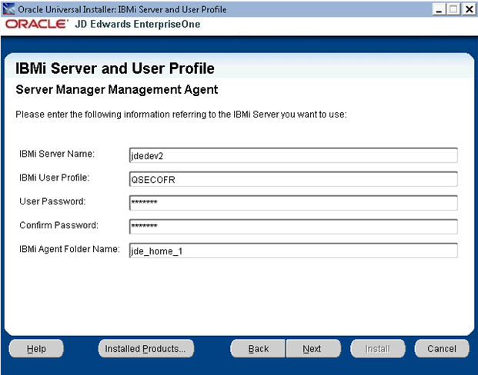The width and height of the screenshot is (478, 375).
Task: Open the Help button
Action: tap(36, 349)
